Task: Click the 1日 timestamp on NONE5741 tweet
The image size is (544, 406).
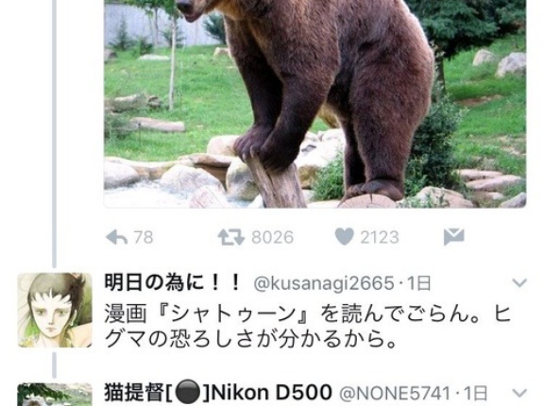Action: (475, 394)
